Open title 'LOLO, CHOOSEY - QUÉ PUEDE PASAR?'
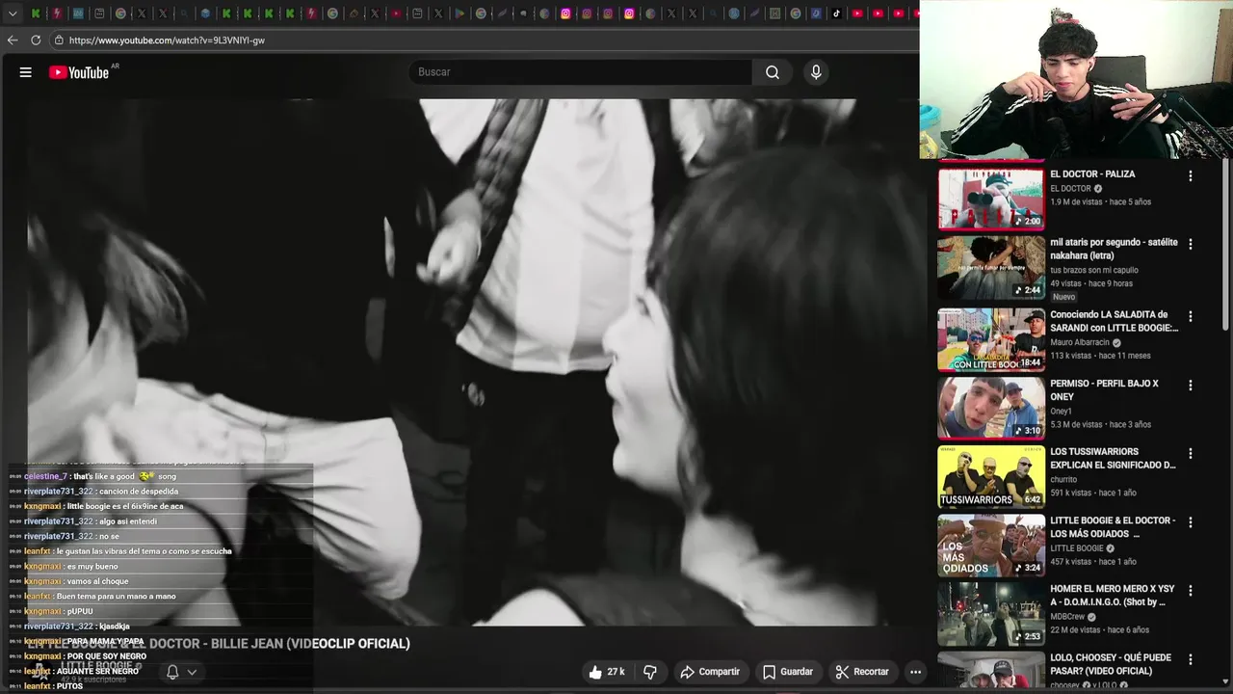Viewport: 1233px width, 694px height. 1110,664
